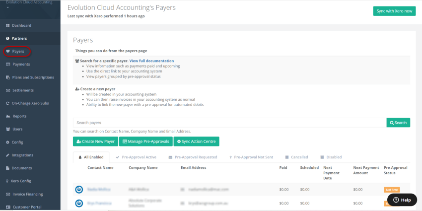
Task: Click the Settlements money icon
Action: point(8,90)
